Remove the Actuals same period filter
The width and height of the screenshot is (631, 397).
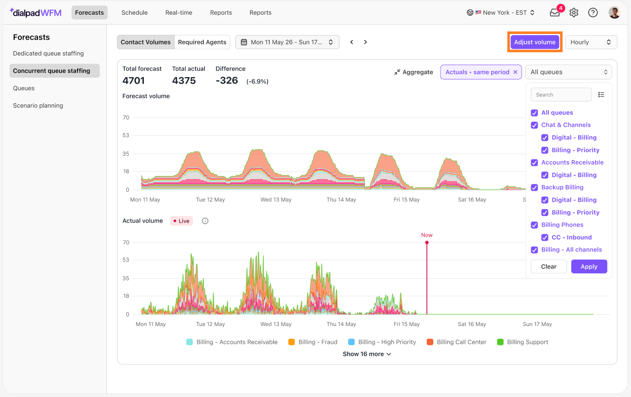tap(515, 72)
